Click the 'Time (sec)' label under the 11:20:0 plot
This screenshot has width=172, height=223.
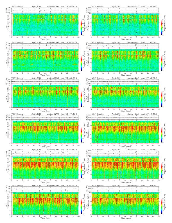click(x=46, y=218)
